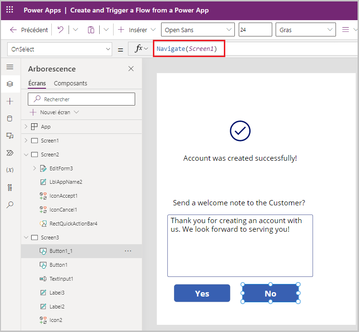Select IconCancel1 in the tree
The height and width of the screenshot is (332, 359).
[63, 210]
